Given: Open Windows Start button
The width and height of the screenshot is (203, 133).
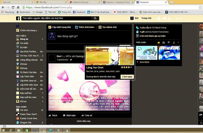Looking at the screenshot, I should 3,130.
